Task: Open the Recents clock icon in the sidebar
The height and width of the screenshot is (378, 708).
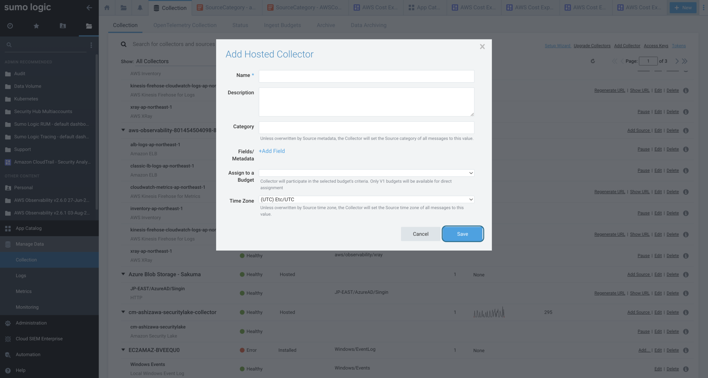Action: (10, 26)
